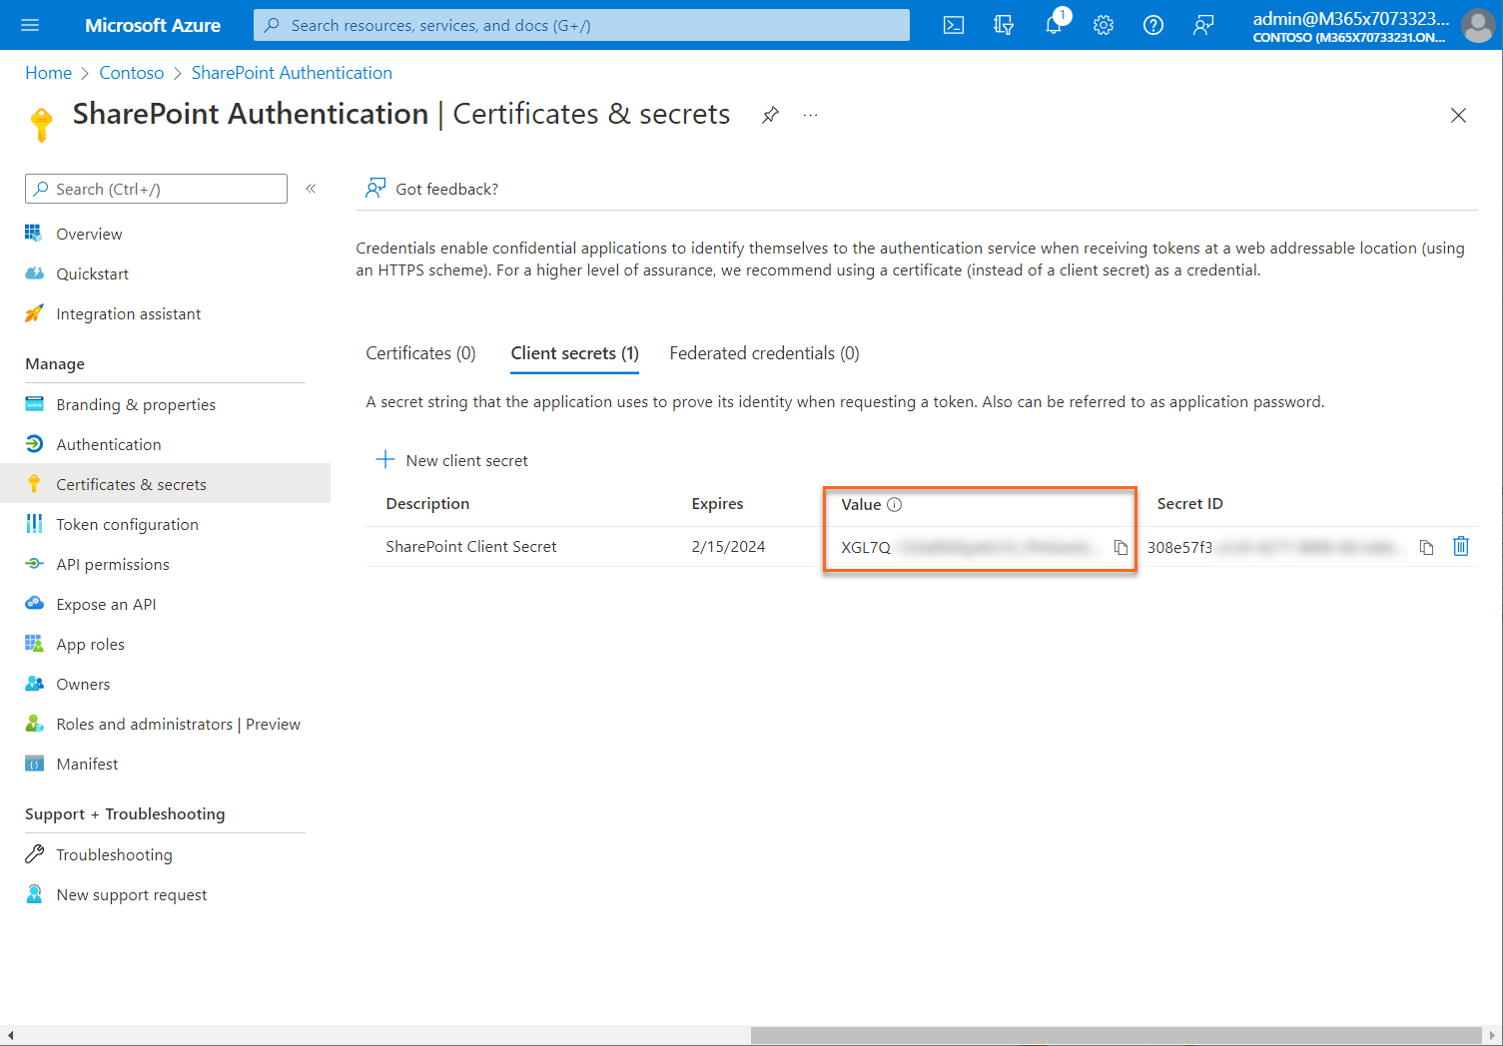Toggle the portal hamburger menu
The image size is (1503, 1046).
tap(29, 25)
